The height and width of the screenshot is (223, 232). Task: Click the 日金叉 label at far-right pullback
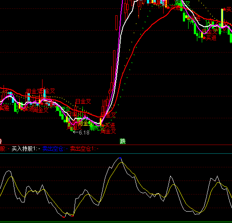click(210, 32)
